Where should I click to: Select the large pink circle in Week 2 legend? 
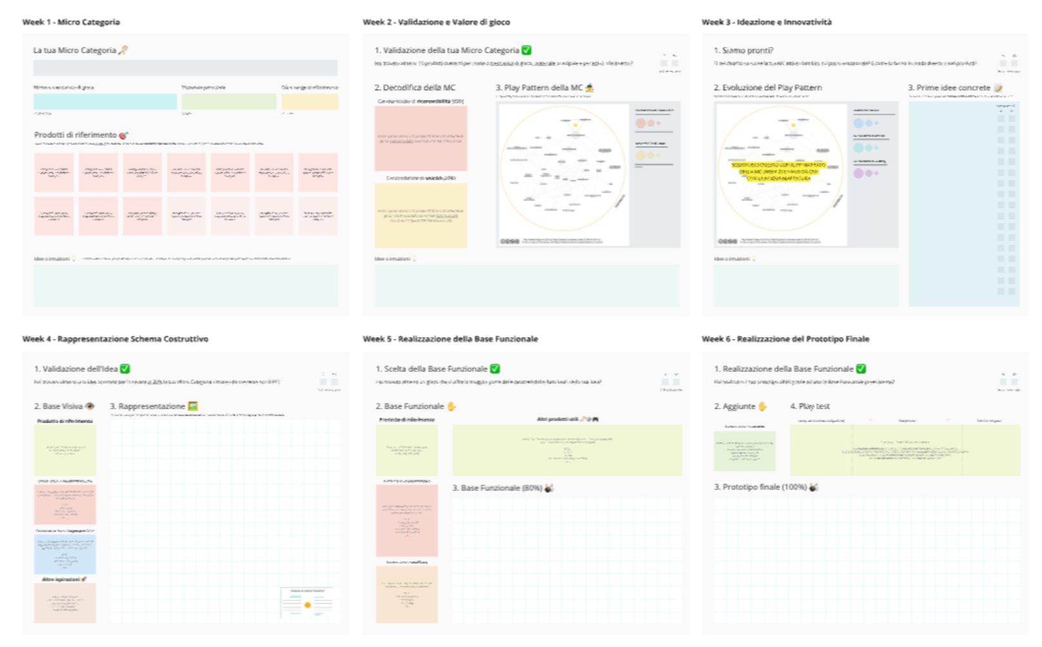[x=641, y=123]
